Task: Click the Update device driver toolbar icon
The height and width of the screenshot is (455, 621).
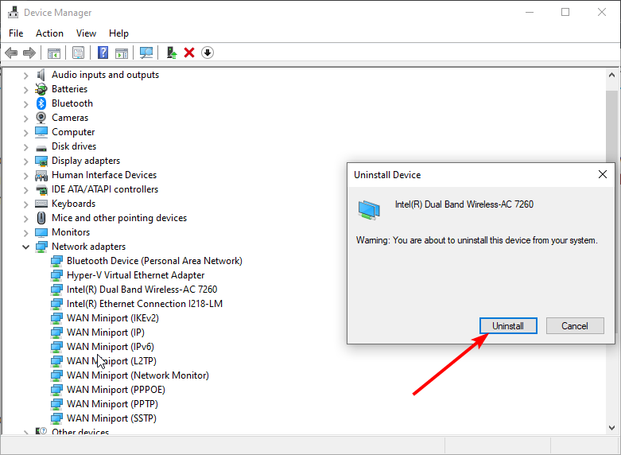Action: click(x=172, y=52)
